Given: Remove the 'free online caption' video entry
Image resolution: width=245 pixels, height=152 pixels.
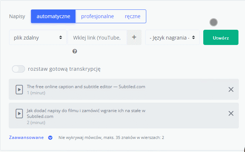Looking at the screenshot, I should tap(231, 89).
